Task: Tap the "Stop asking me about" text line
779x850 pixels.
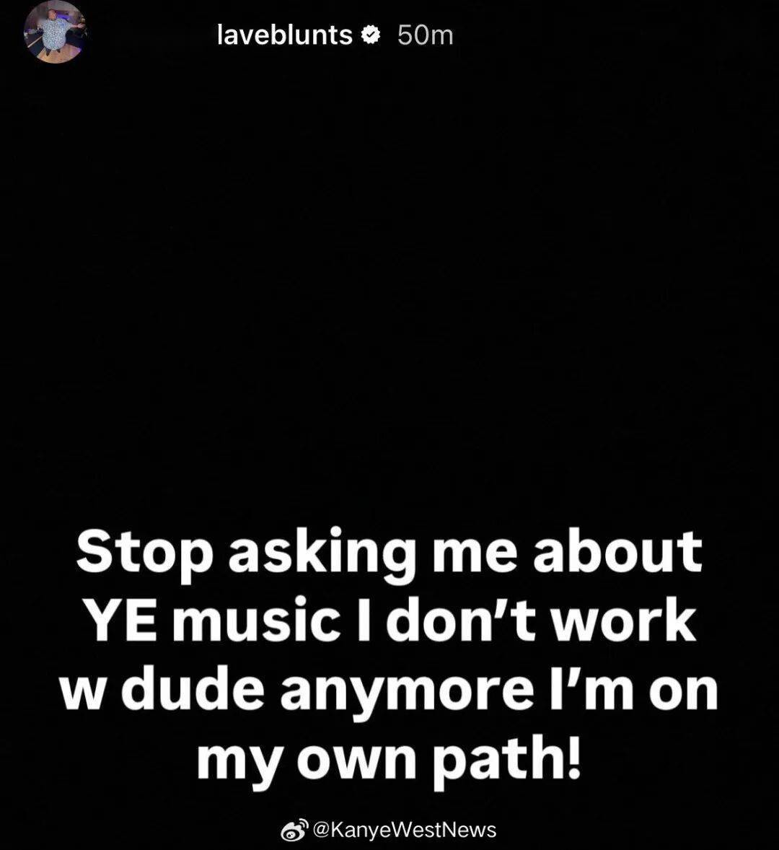Action: click(x=389, y=555)
